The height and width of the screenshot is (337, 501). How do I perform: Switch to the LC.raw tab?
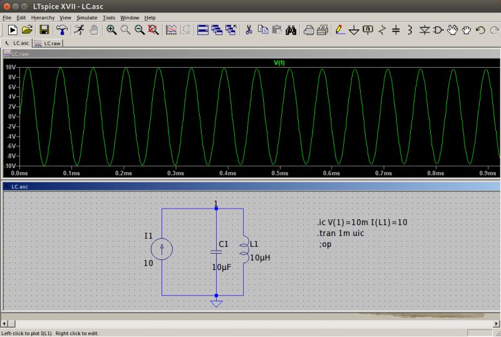point(48,43)
